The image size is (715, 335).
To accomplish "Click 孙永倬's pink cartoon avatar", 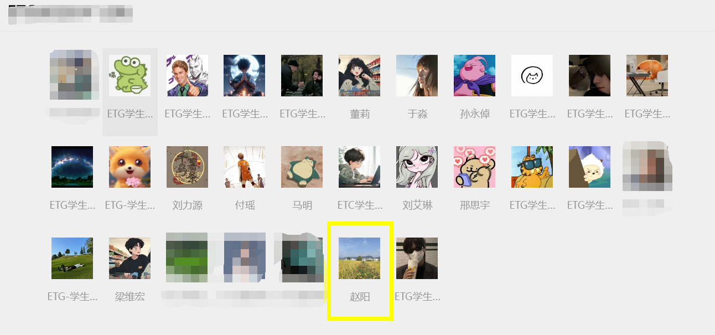I will (475, 75).
